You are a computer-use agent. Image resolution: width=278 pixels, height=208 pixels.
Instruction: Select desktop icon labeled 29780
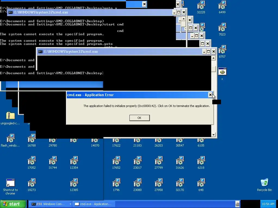pyautogui.click(x=53, y=143)
